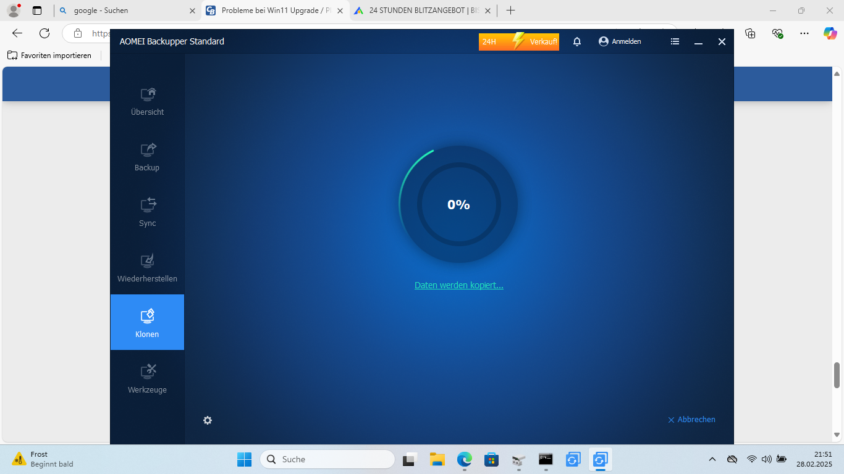844x474 pixels.
Task: Open the Frost weather widget
Action: click(x=42, y=459)
